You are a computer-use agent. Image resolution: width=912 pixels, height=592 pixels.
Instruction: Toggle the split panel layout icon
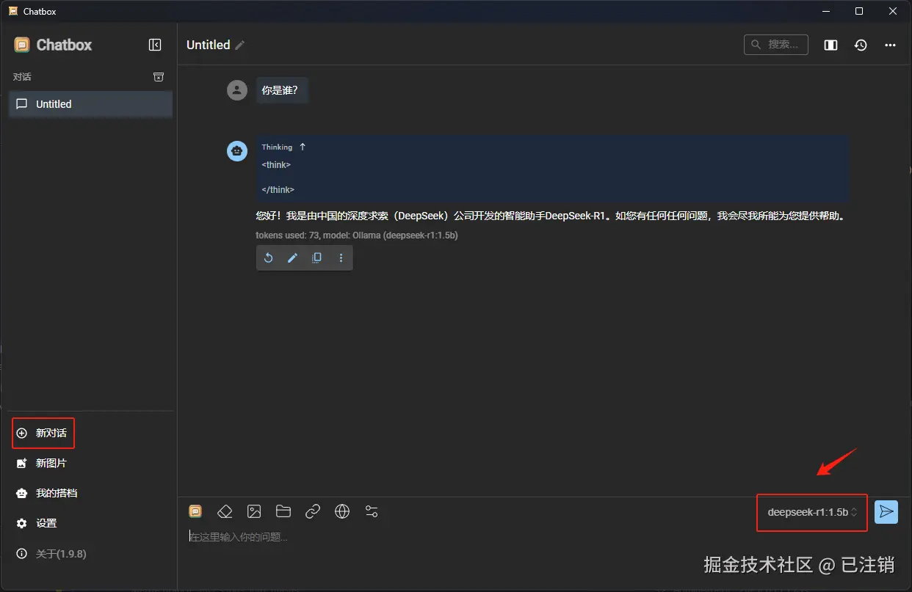click(x=830, y=45)
